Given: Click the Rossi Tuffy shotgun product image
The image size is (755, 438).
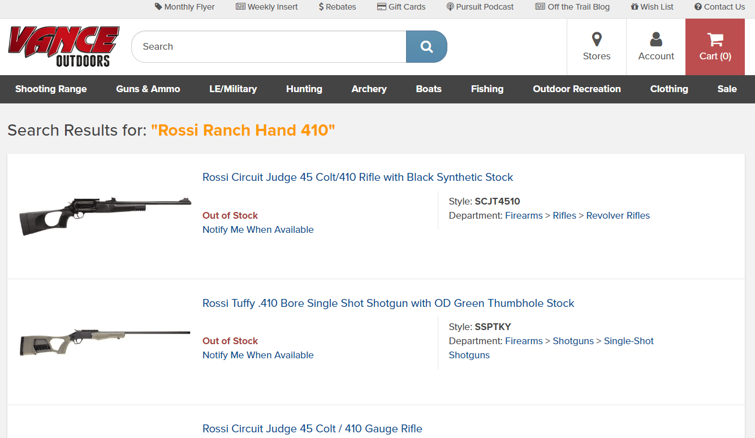Looking at the screenshot, I should coord(105,341).
